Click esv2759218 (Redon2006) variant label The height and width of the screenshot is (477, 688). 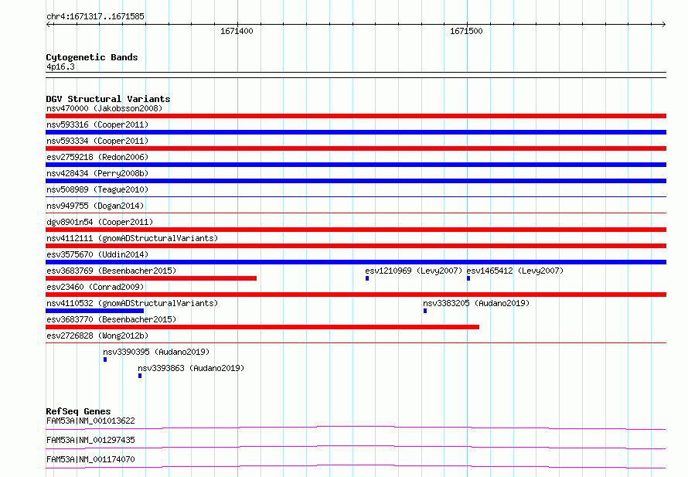(x=97, y=157)
